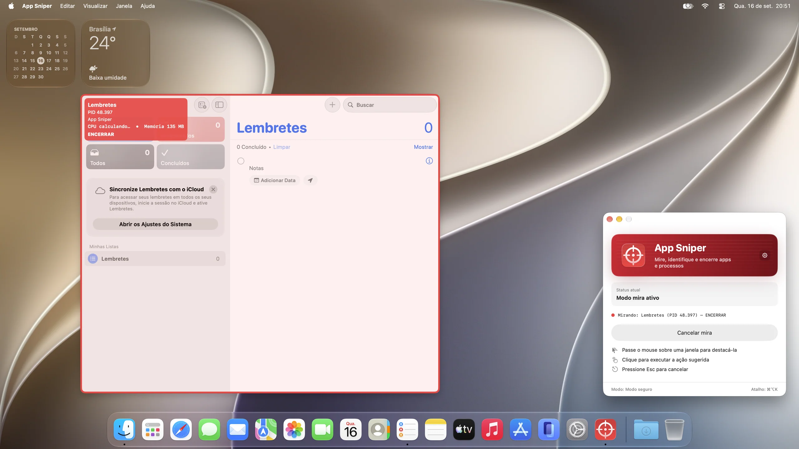Open the Janela menu
The width and height of the screenshot is (799, 449).
[x=124, y=6]
